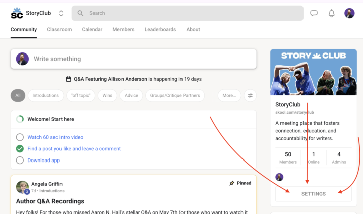The height and width of the screenshot is (214, 363).
Task: Click the Welcome! Start here heading
Action: point(50,119)
